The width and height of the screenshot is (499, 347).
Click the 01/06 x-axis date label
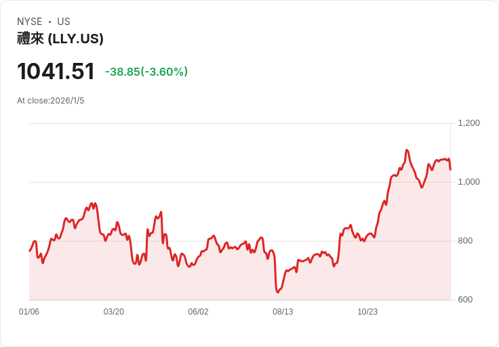29,311
